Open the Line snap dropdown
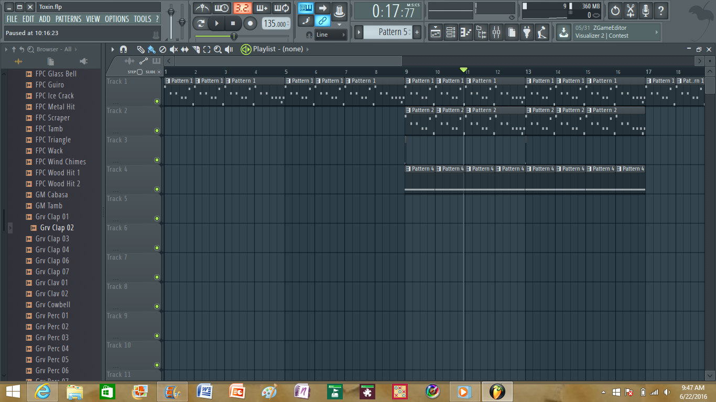Screen dimensions: 716x402 331,35
